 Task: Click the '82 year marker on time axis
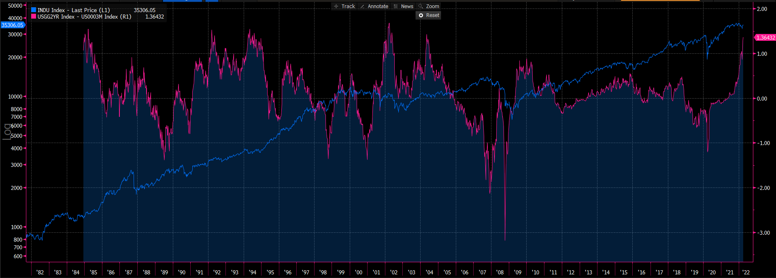click(x=40, y=272)
